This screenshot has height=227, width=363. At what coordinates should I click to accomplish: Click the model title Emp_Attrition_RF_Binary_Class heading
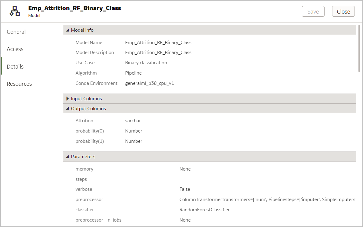pyautogui.click(x=74, y=8)
